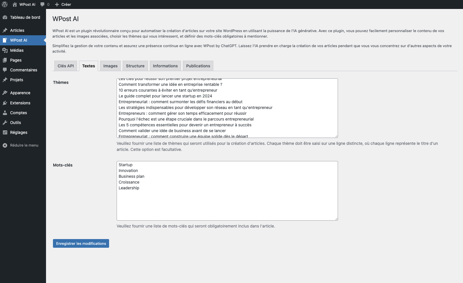
Task: Click line '10 erreurs courantes à éviter'
Action: [168, 90]
